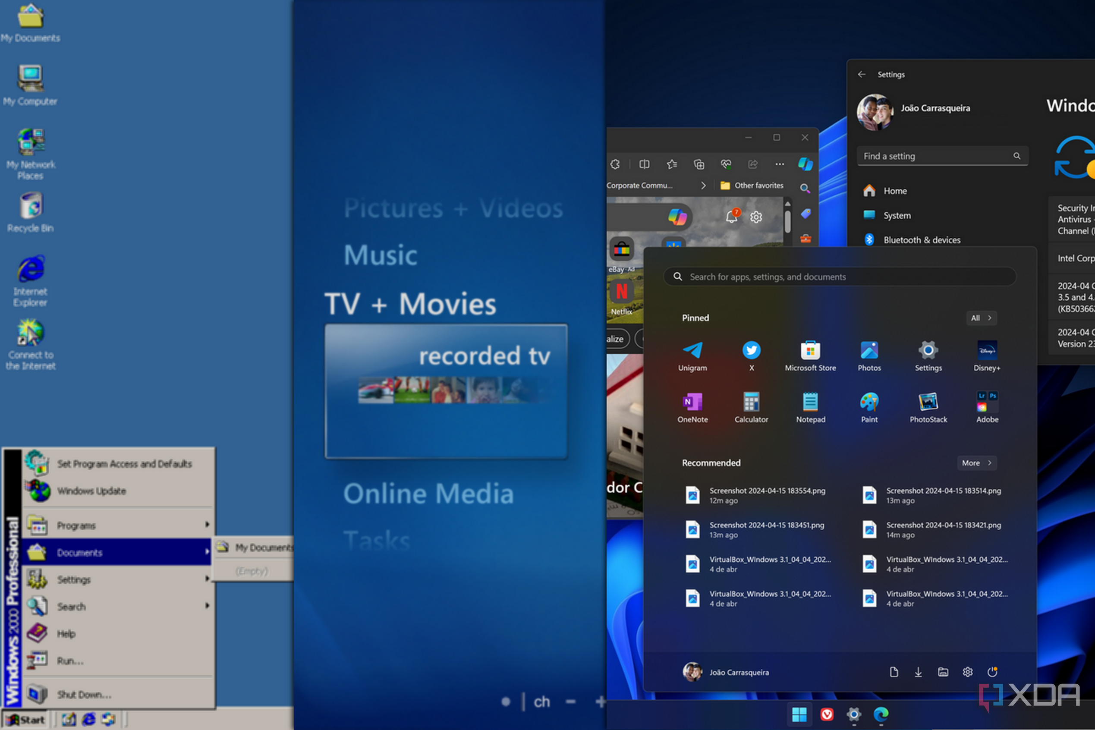Select Windows Update from the Start menu
This screenshot has height=730, width=1095.
pos(92,491)
